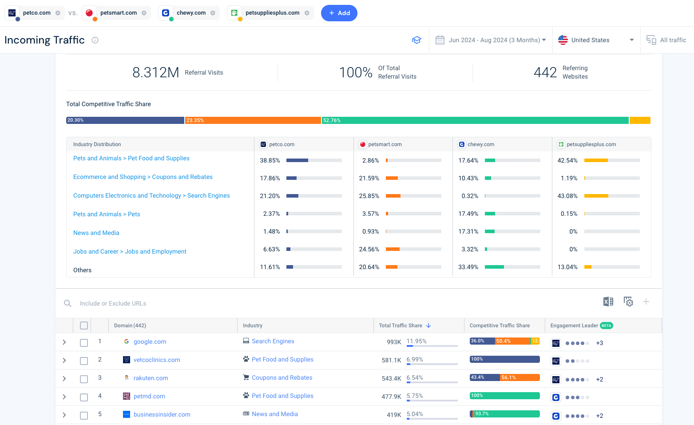Open the petmd.com domain link

(x=149, y=396)
